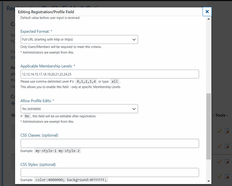Image resolution: width=232 pixels, height=186 pixels.
Task: Click the first row's delete icon
Action: [x=227, y=131]
